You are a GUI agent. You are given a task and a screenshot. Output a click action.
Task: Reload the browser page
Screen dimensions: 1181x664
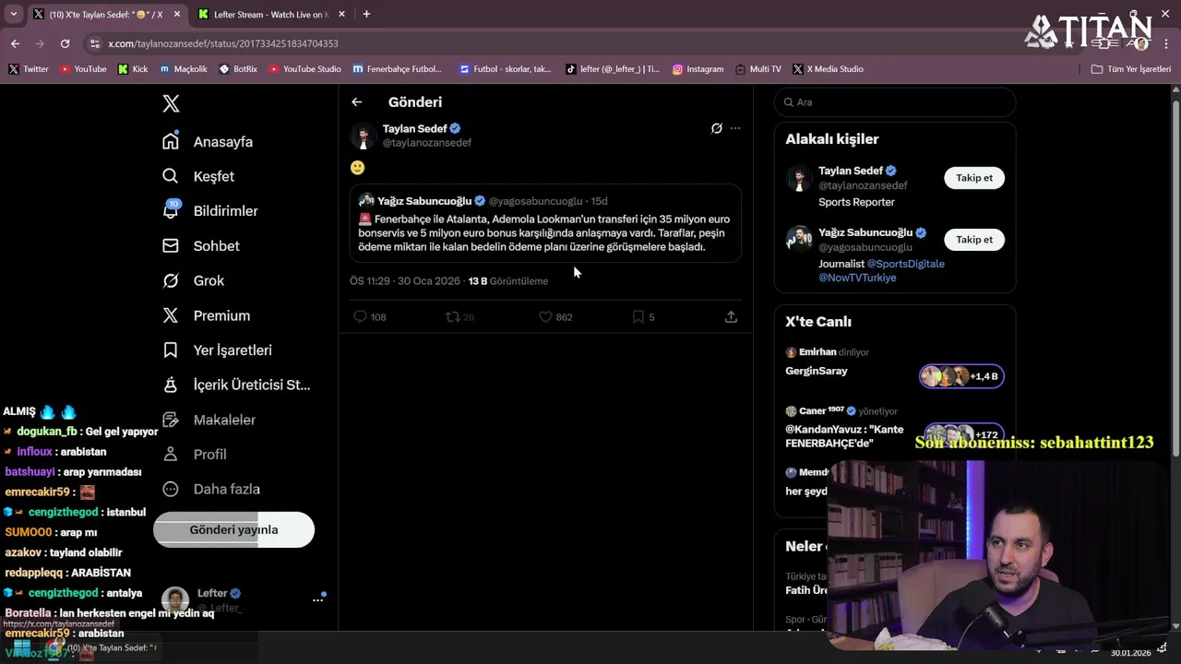coord(65,43)
